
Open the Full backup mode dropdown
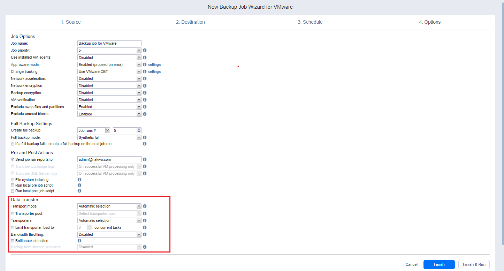(109, 137)
